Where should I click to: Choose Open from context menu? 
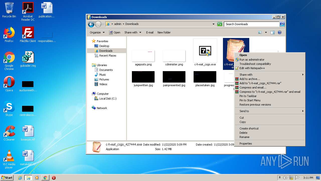(270, 55)
